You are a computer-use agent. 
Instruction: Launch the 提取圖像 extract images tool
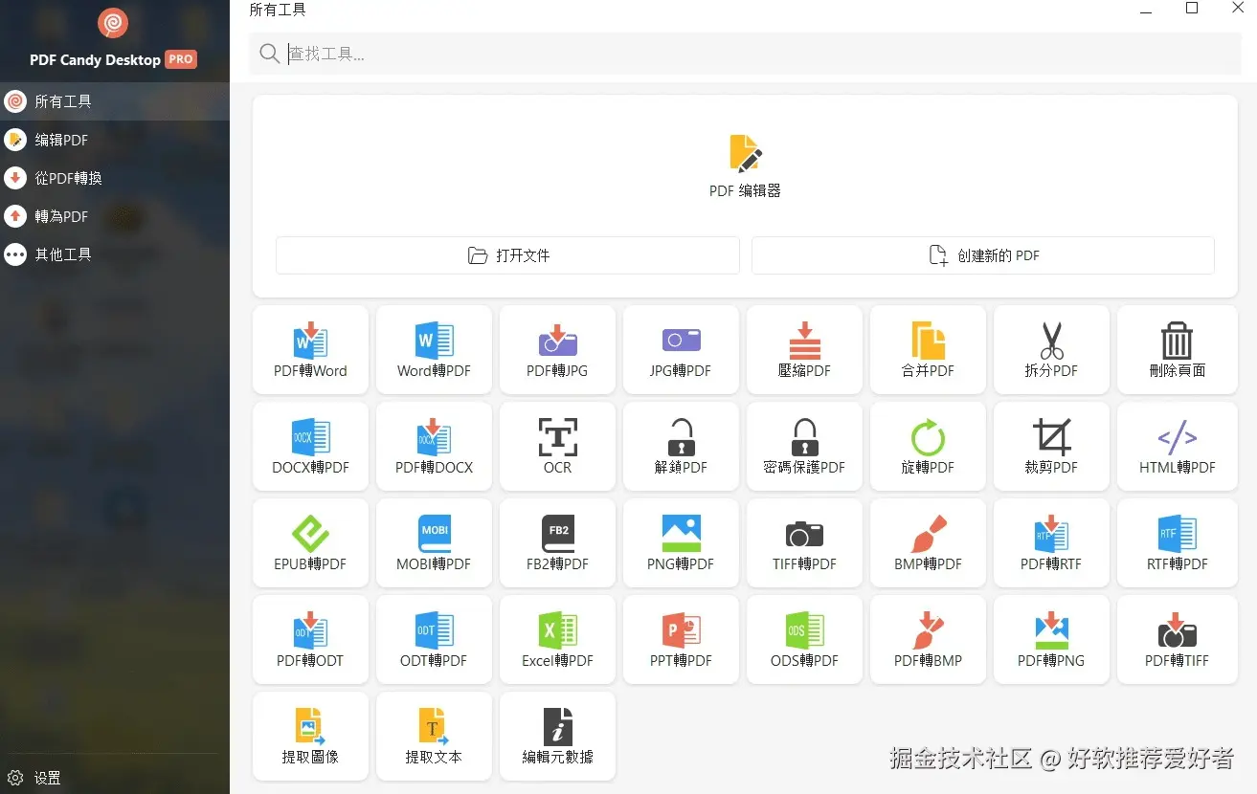tap(310, 736)
